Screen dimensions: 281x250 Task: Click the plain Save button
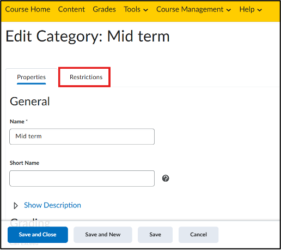(x=155, y=235)
